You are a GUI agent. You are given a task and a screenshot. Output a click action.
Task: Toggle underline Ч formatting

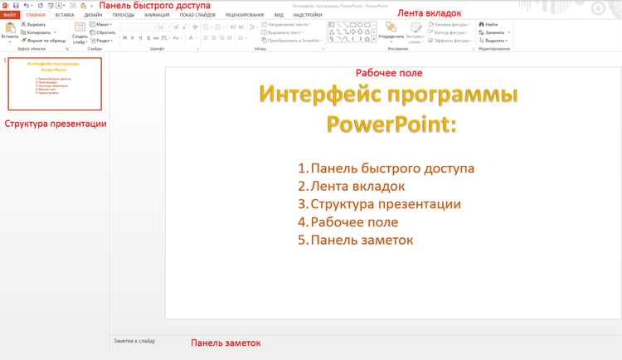pos(140,38)
